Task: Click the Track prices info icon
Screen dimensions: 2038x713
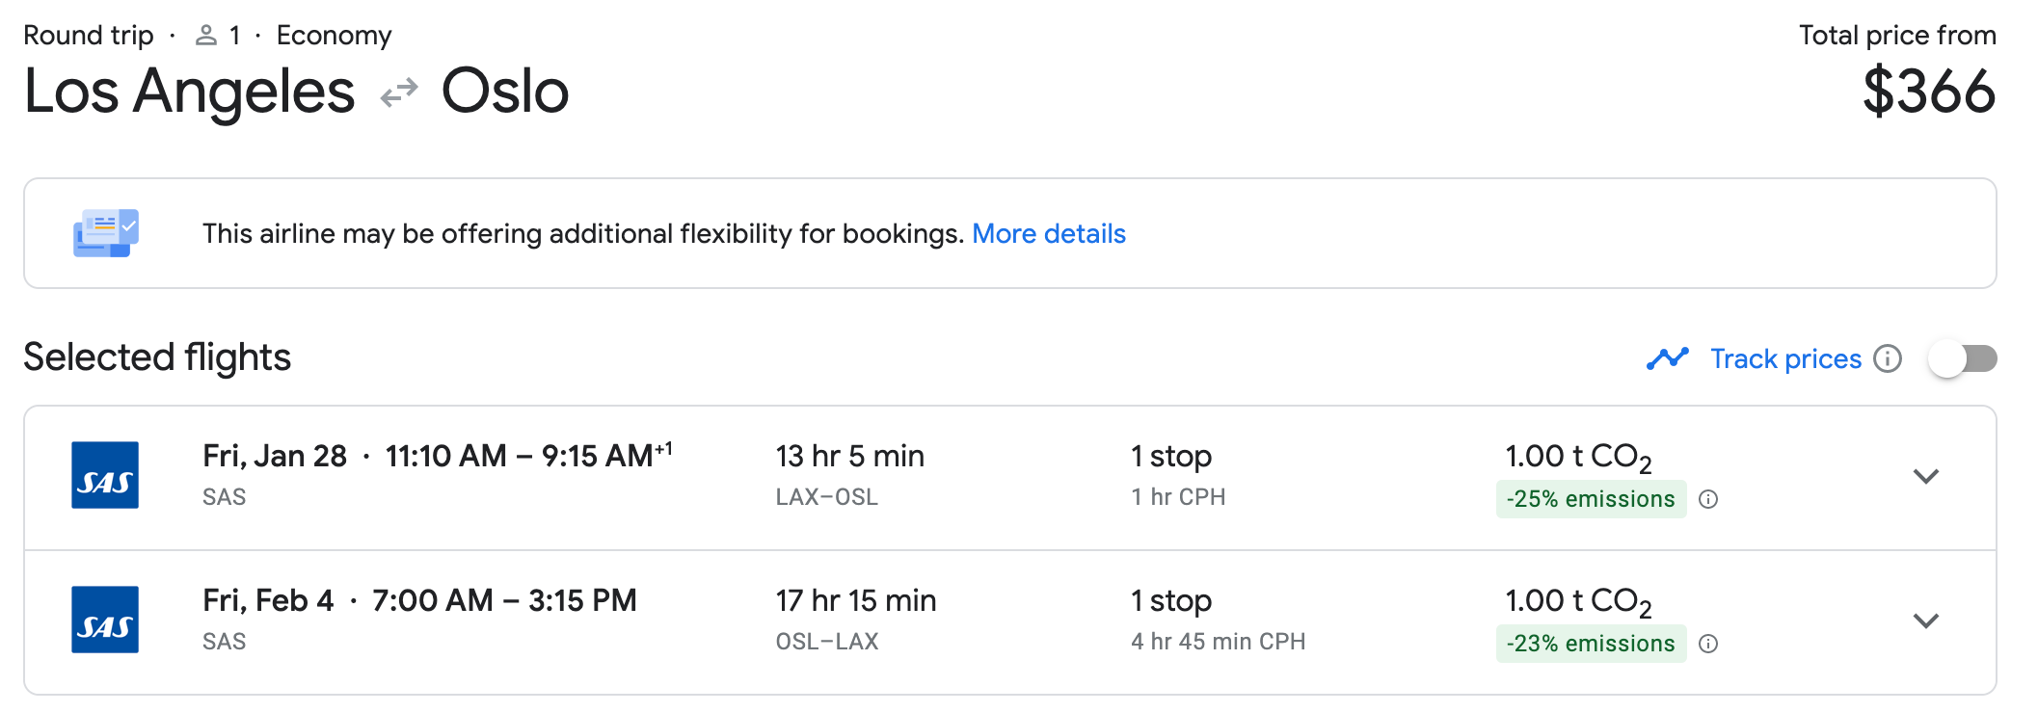Action: click(1888, 358)
